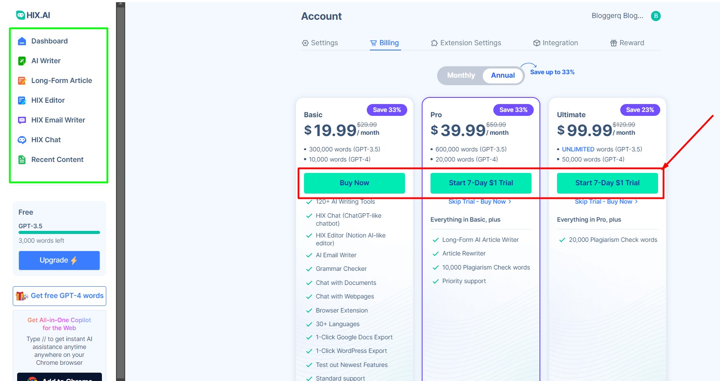
Task: Go to the Reward tab
Action: pos(627,43)
